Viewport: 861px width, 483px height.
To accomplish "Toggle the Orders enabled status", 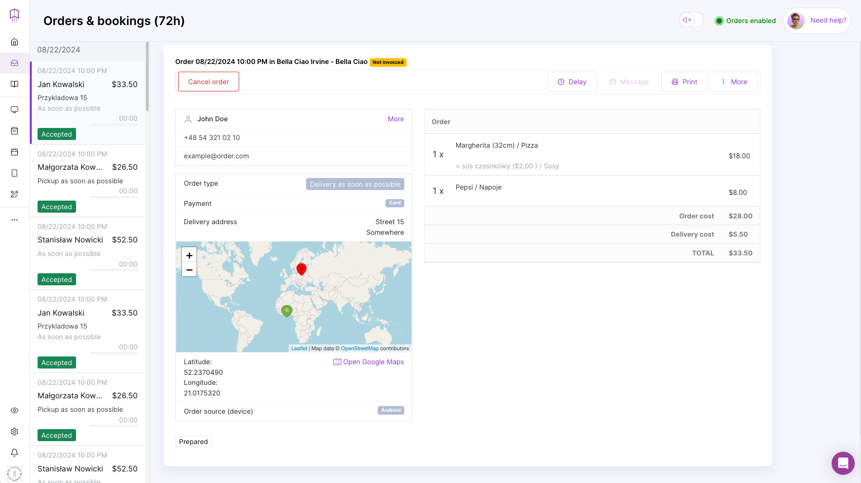I will (745, 21).
